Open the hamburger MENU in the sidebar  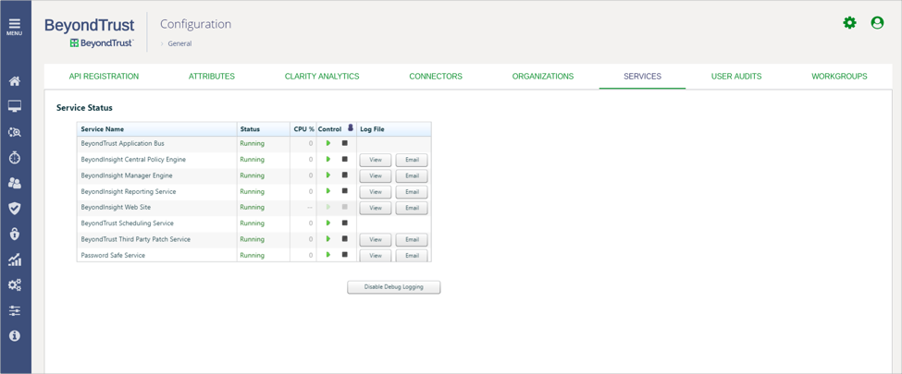point(15,26)
